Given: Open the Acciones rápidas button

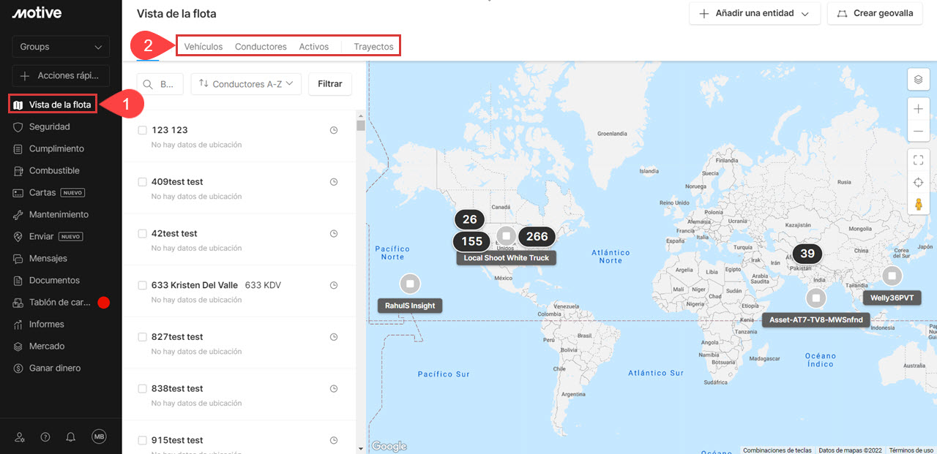Looking at the screenshot, I should (61, 76).
